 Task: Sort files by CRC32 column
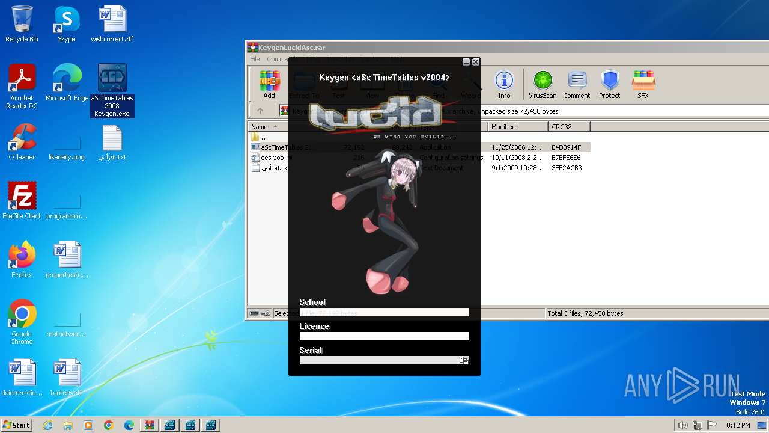click(569, 127)
